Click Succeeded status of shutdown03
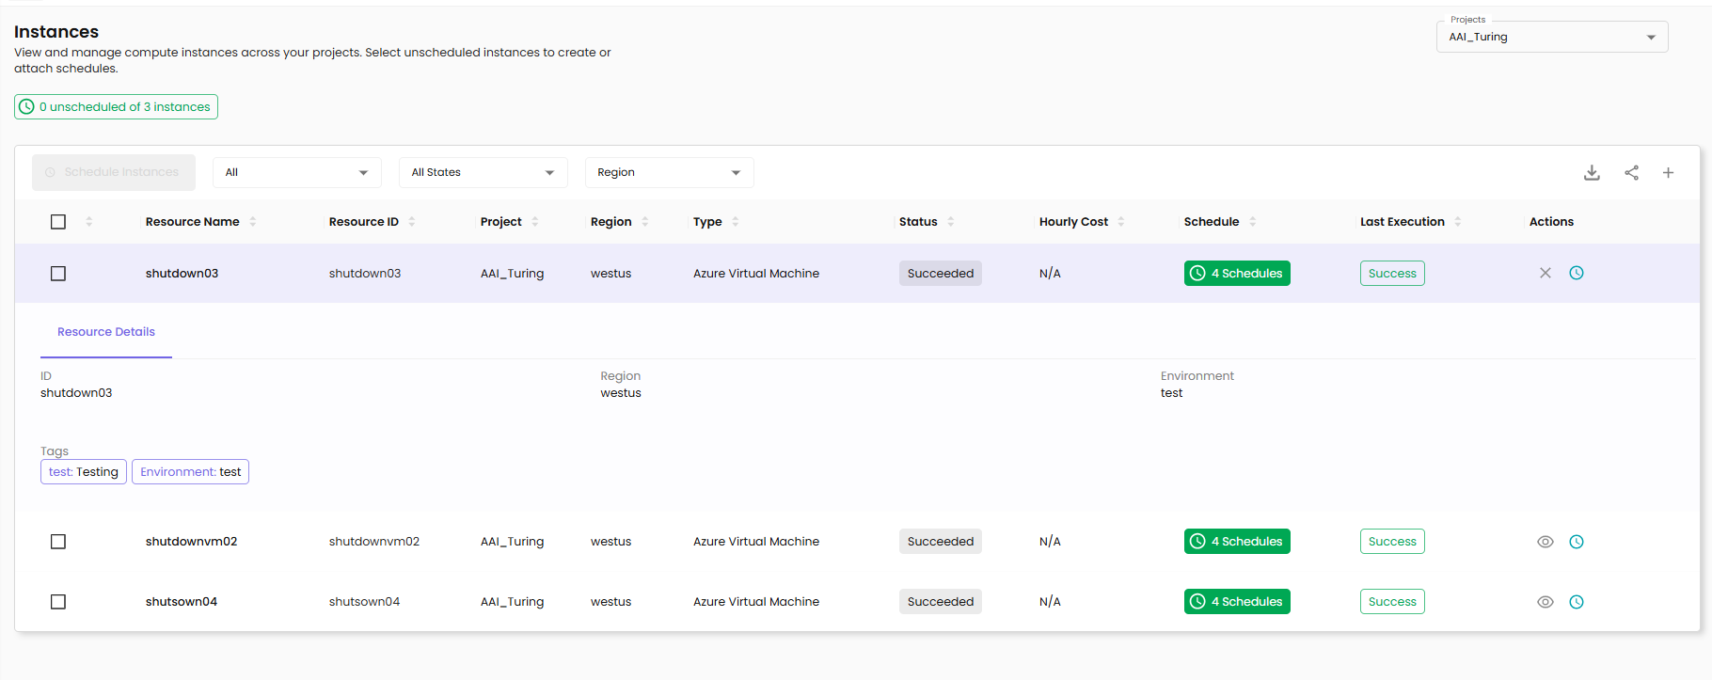This screenshot has height=680, width=1712. 941,274
